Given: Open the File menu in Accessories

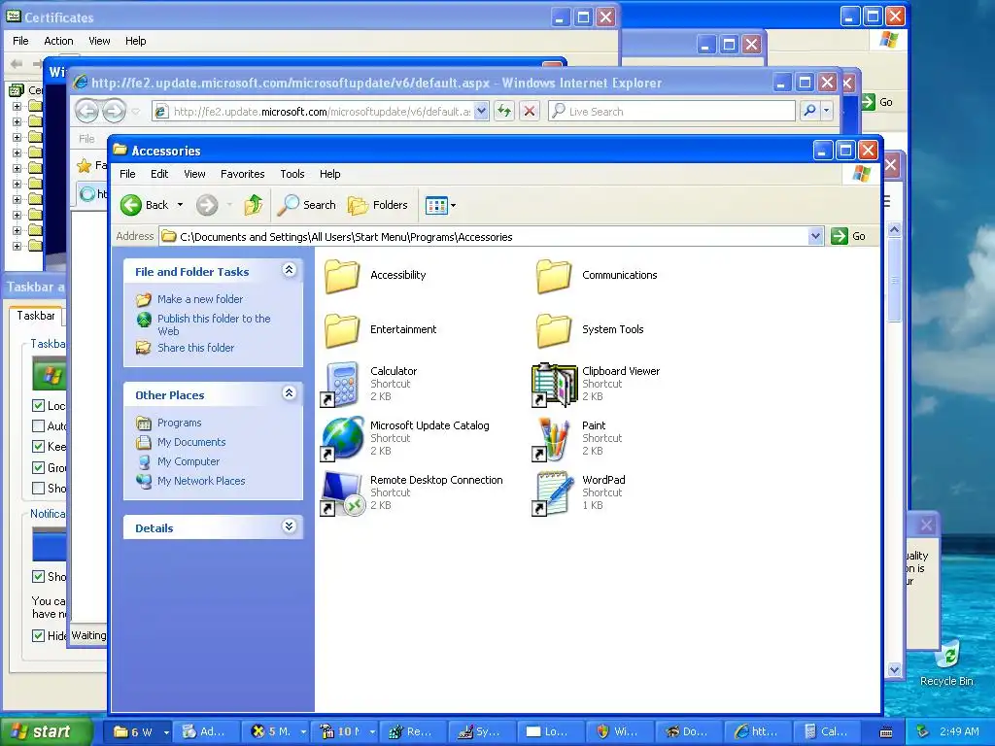Looking at the screenshot, I should [x=127, y=174].
